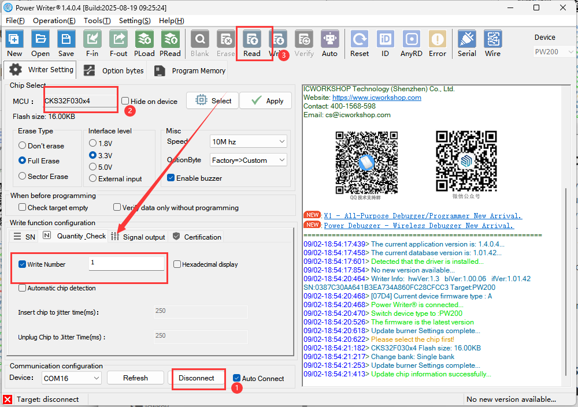Toggle Hide on device checkbox
This screenshot has width=578, height=407.
point(125,101)
